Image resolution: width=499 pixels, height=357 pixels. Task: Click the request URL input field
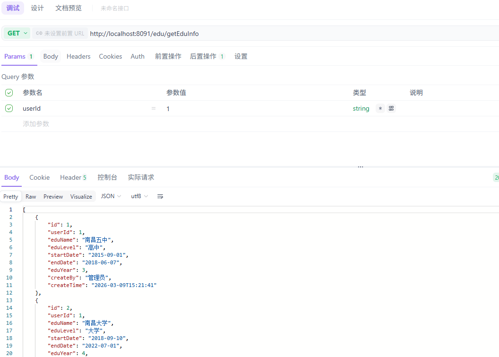point(293,34)
